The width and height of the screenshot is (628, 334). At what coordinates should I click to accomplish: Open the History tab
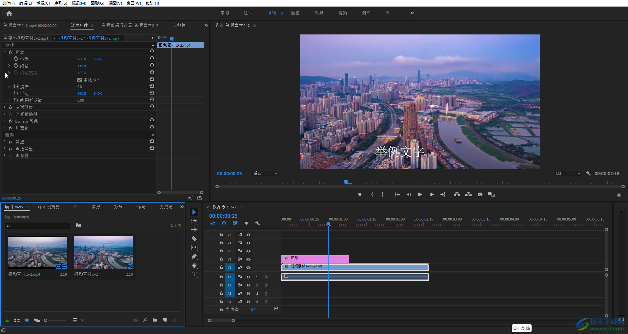tap(166, 207)
